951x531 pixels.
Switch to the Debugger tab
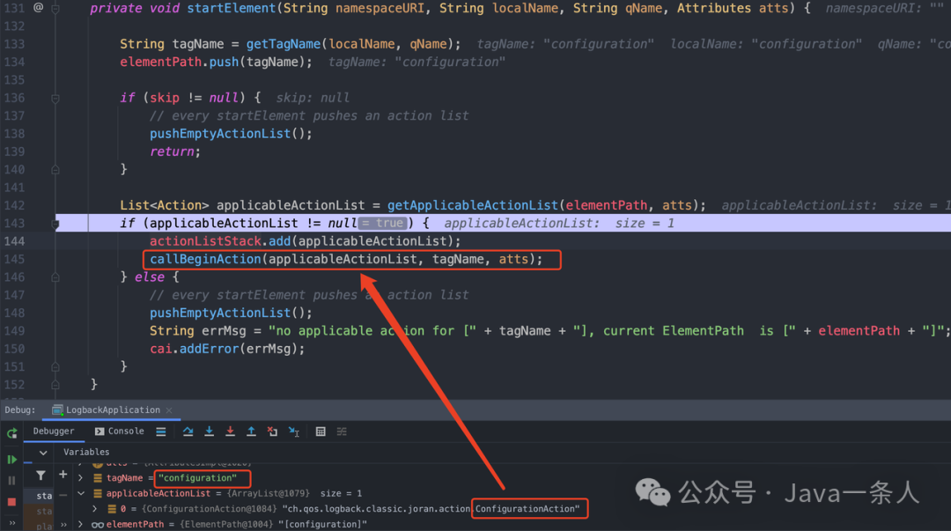point(54,431)
